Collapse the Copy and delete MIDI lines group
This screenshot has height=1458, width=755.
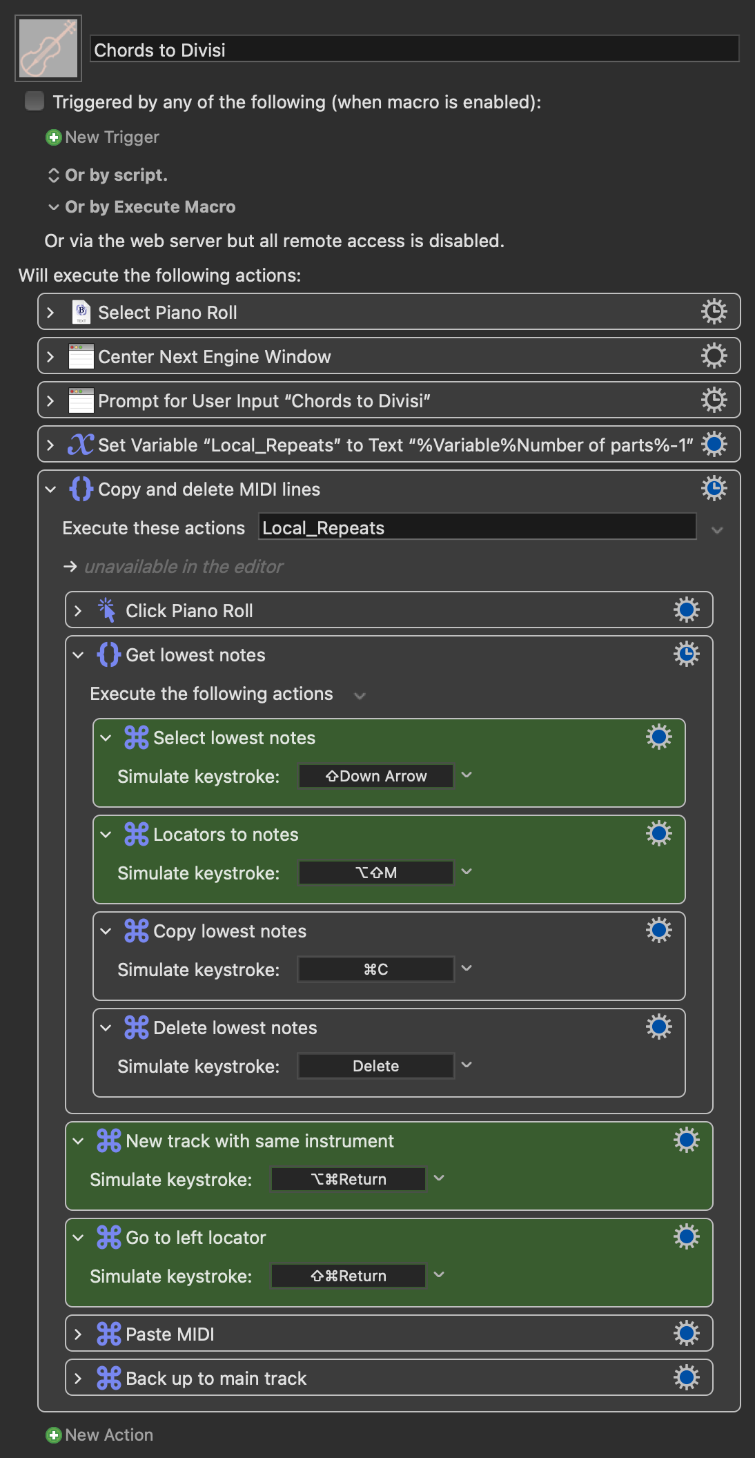[x=50, y=489]
